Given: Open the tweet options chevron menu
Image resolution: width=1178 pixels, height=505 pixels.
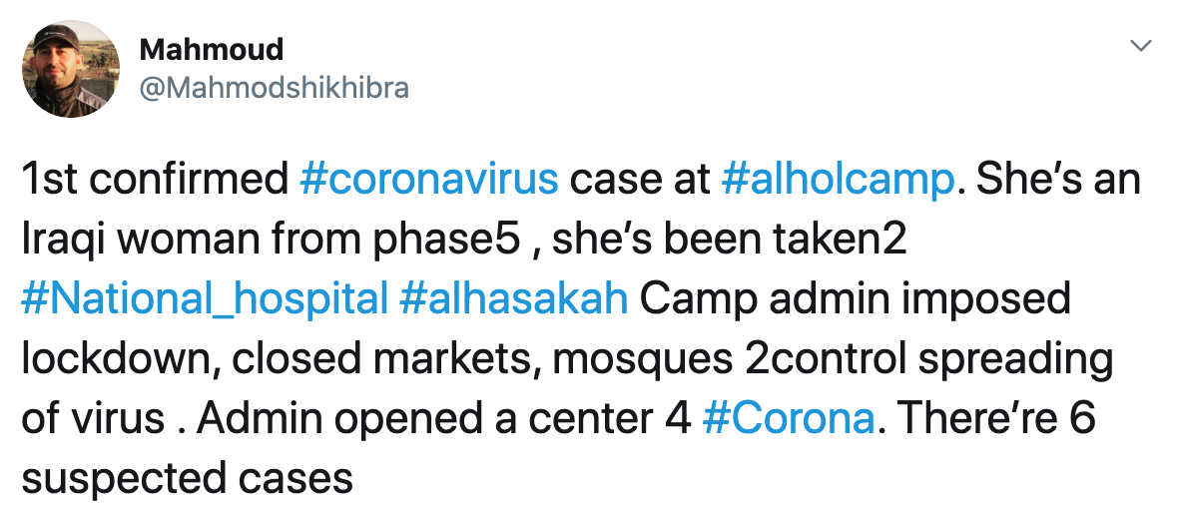Looking at the screenshot, I should (1141, 47).
